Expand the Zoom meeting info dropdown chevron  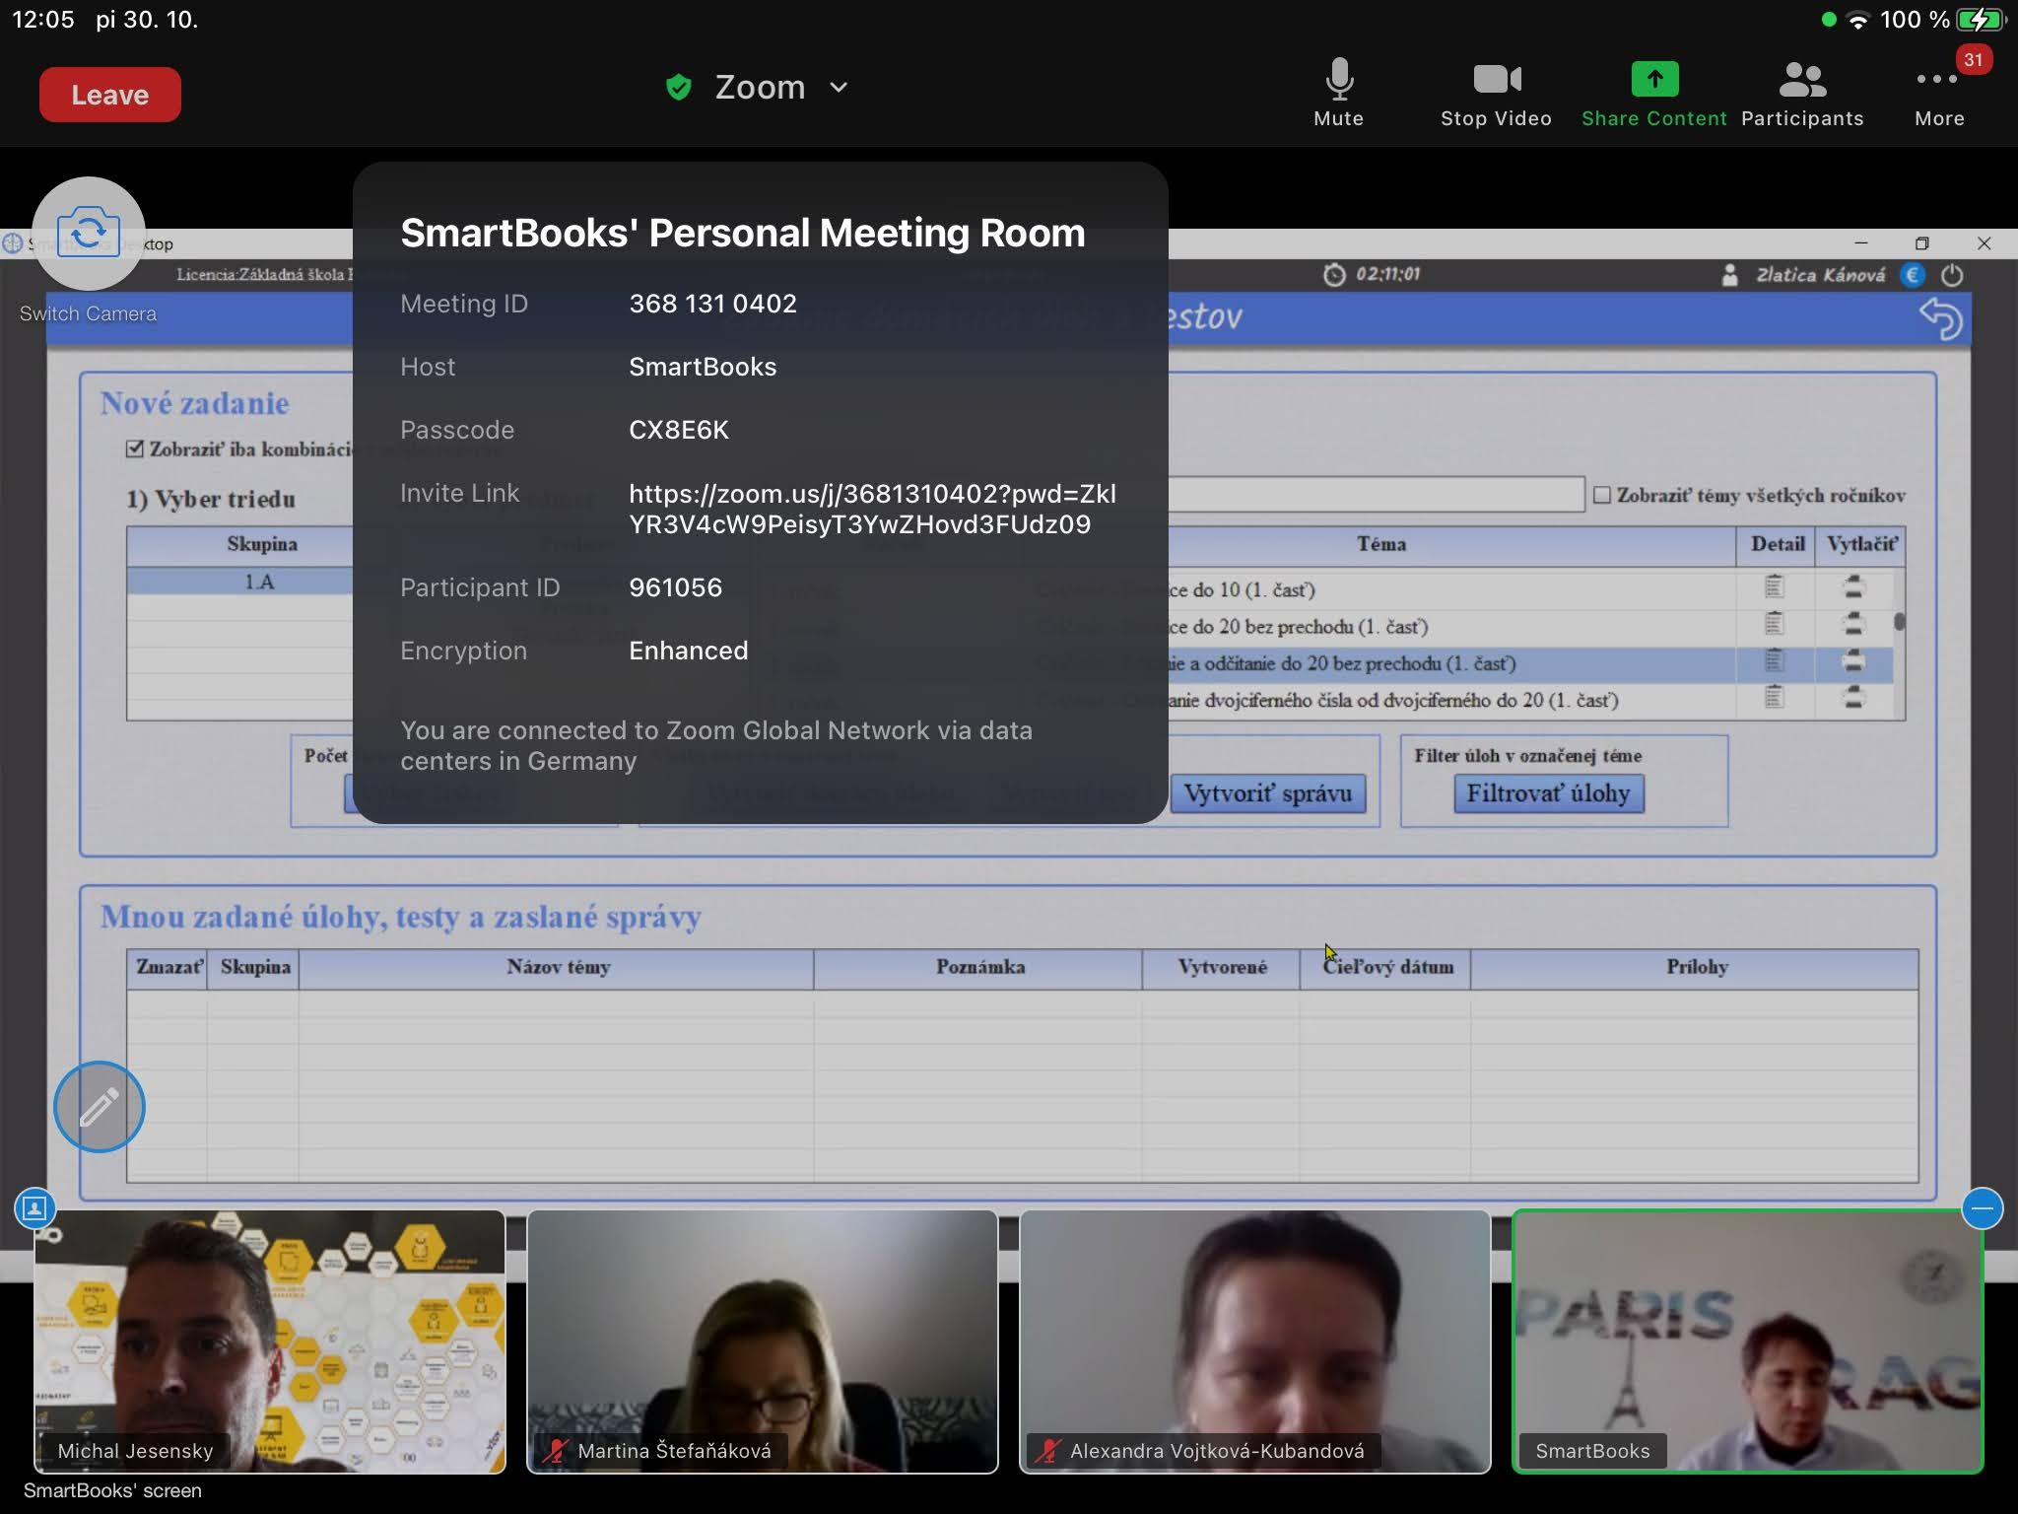839,88
